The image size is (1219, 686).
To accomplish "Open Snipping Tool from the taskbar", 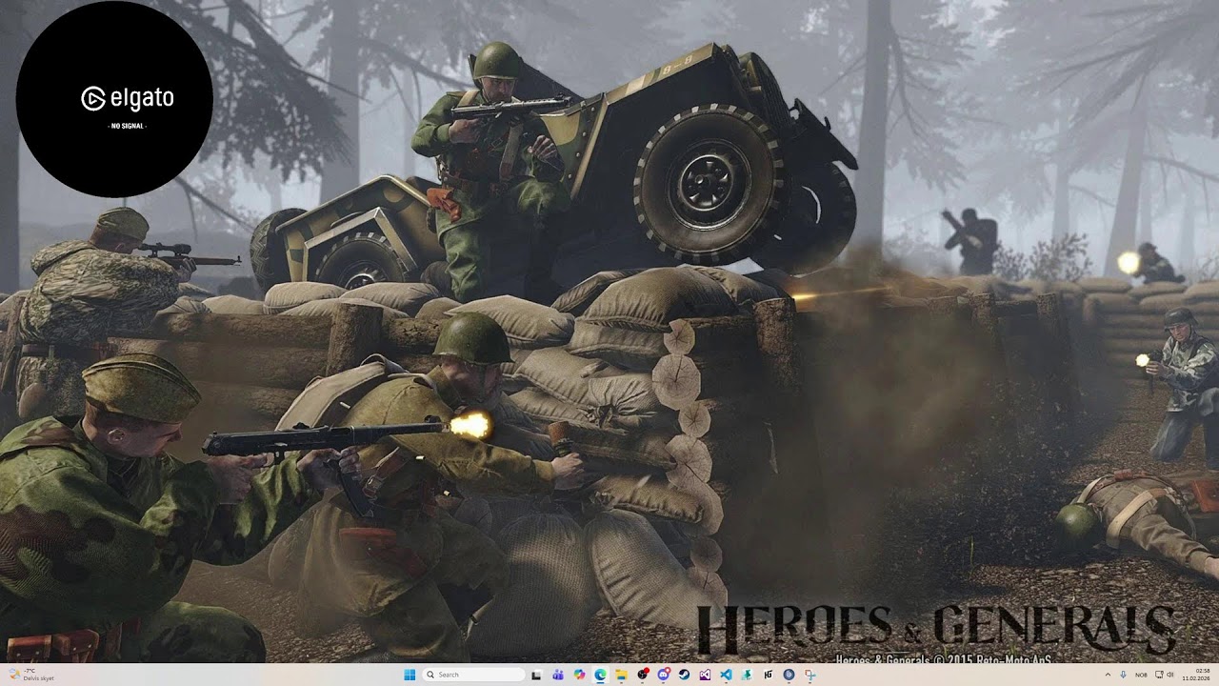I will coord(810,675).
